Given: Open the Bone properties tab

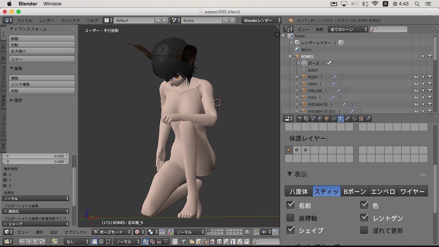Looking at the screenshot, I should pyautogui.click(x=347, y=119).
